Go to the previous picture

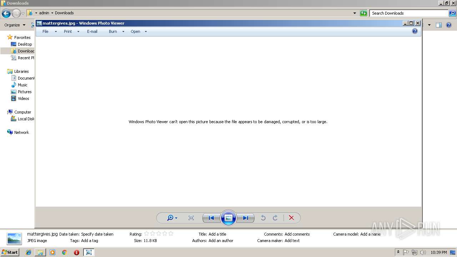pyautogui.click(x=211, y=218)
